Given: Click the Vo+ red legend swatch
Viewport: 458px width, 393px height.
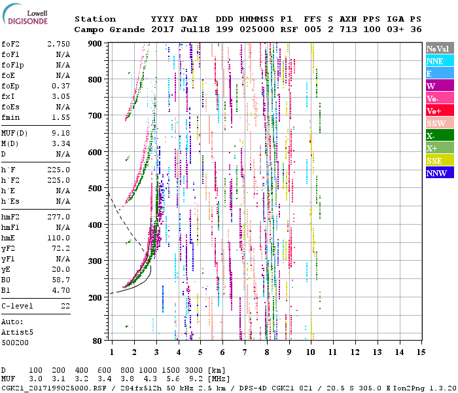Looking at the screenshot, I should pos(440,111).
